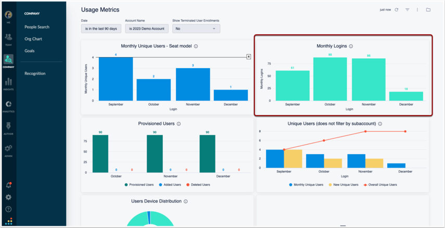445x228 pixels.
Task: Open Goals page
Action: pos(30,51)
